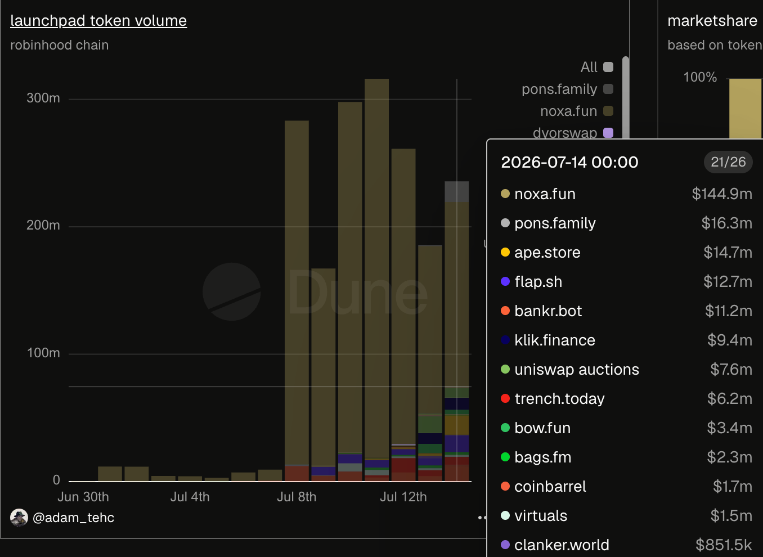Click "bow.fun" in the tooltip list
The height and width of the screenshot is (557, 763).
coord(542,428)
